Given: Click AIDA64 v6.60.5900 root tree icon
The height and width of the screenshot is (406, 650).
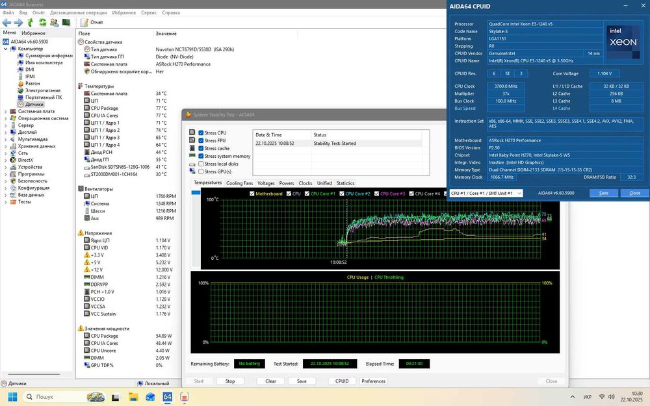Looking at the screenshot, I should tap(6, 42).
